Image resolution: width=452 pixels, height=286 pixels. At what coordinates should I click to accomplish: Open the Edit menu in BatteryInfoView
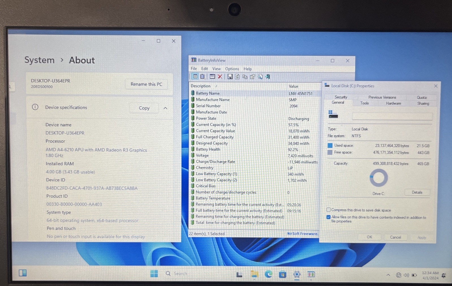click(x=204, y=68)
